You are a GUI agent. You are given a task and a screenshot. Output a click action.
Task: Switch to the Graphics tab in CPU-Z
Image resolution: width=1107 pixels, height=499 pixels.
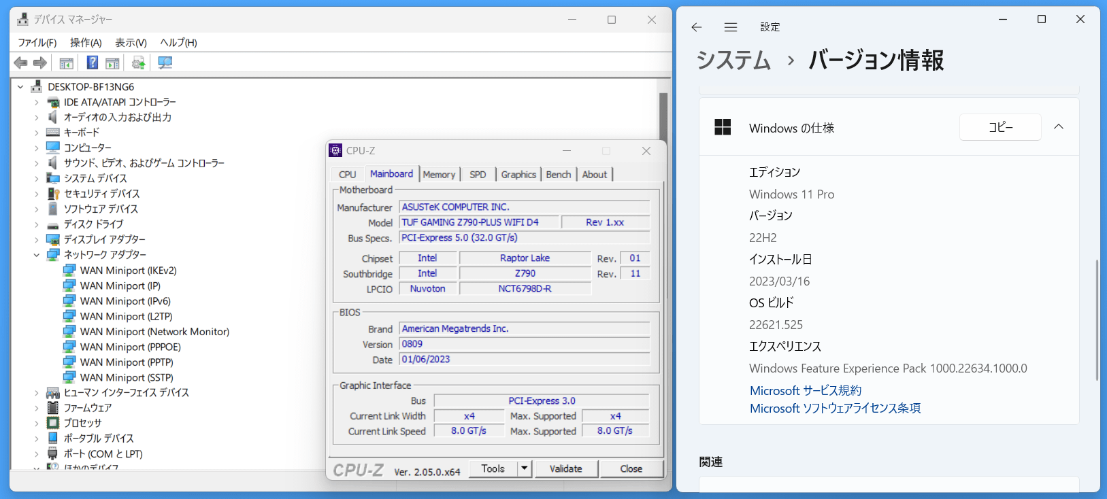[519, 175]
